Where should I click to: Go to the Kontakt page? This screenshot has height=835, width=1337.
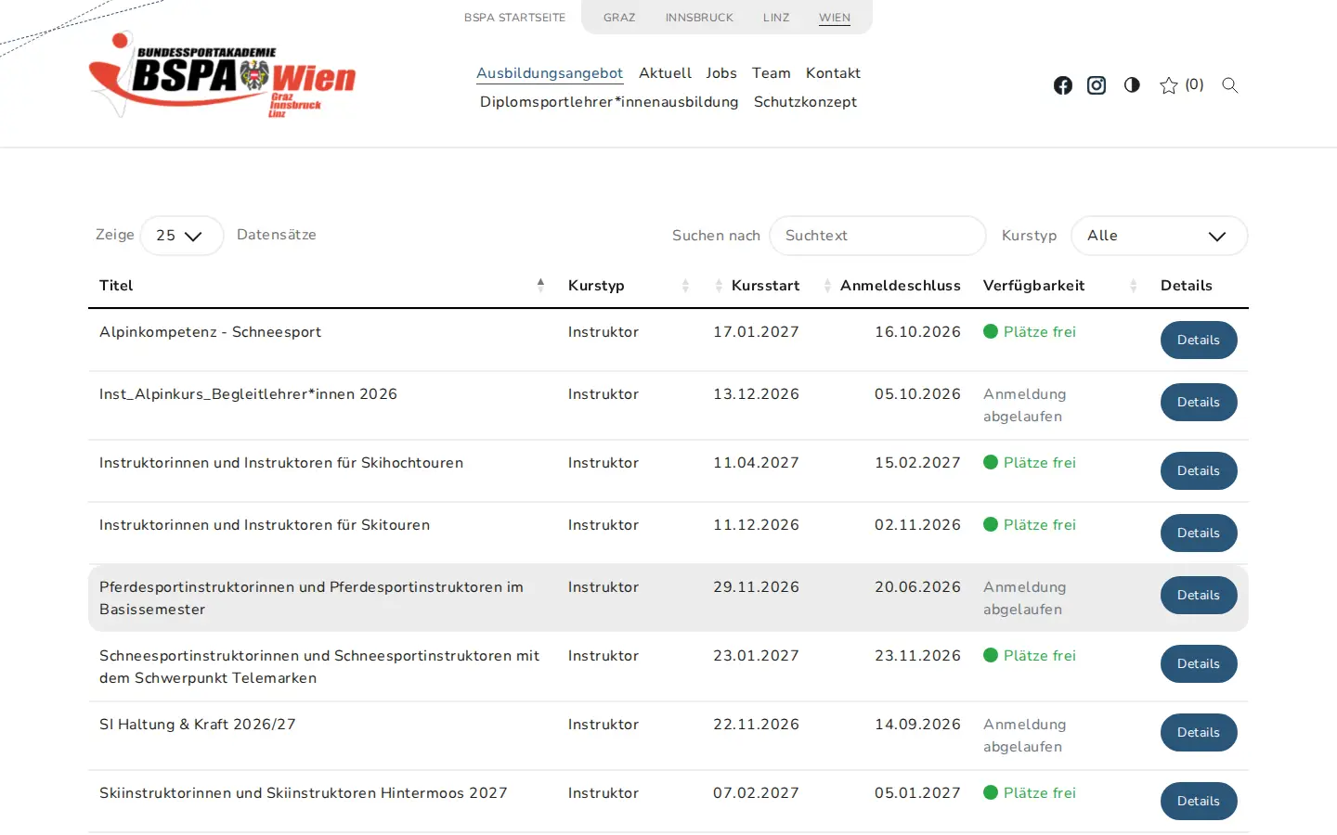833,73
